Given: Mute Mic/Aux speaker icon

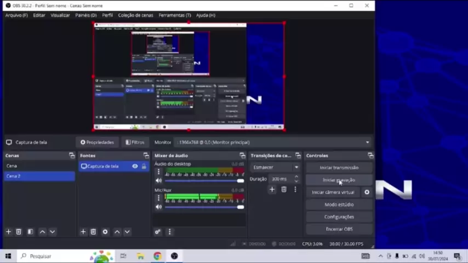Looking at the screenshot, I should pos(158,207).
